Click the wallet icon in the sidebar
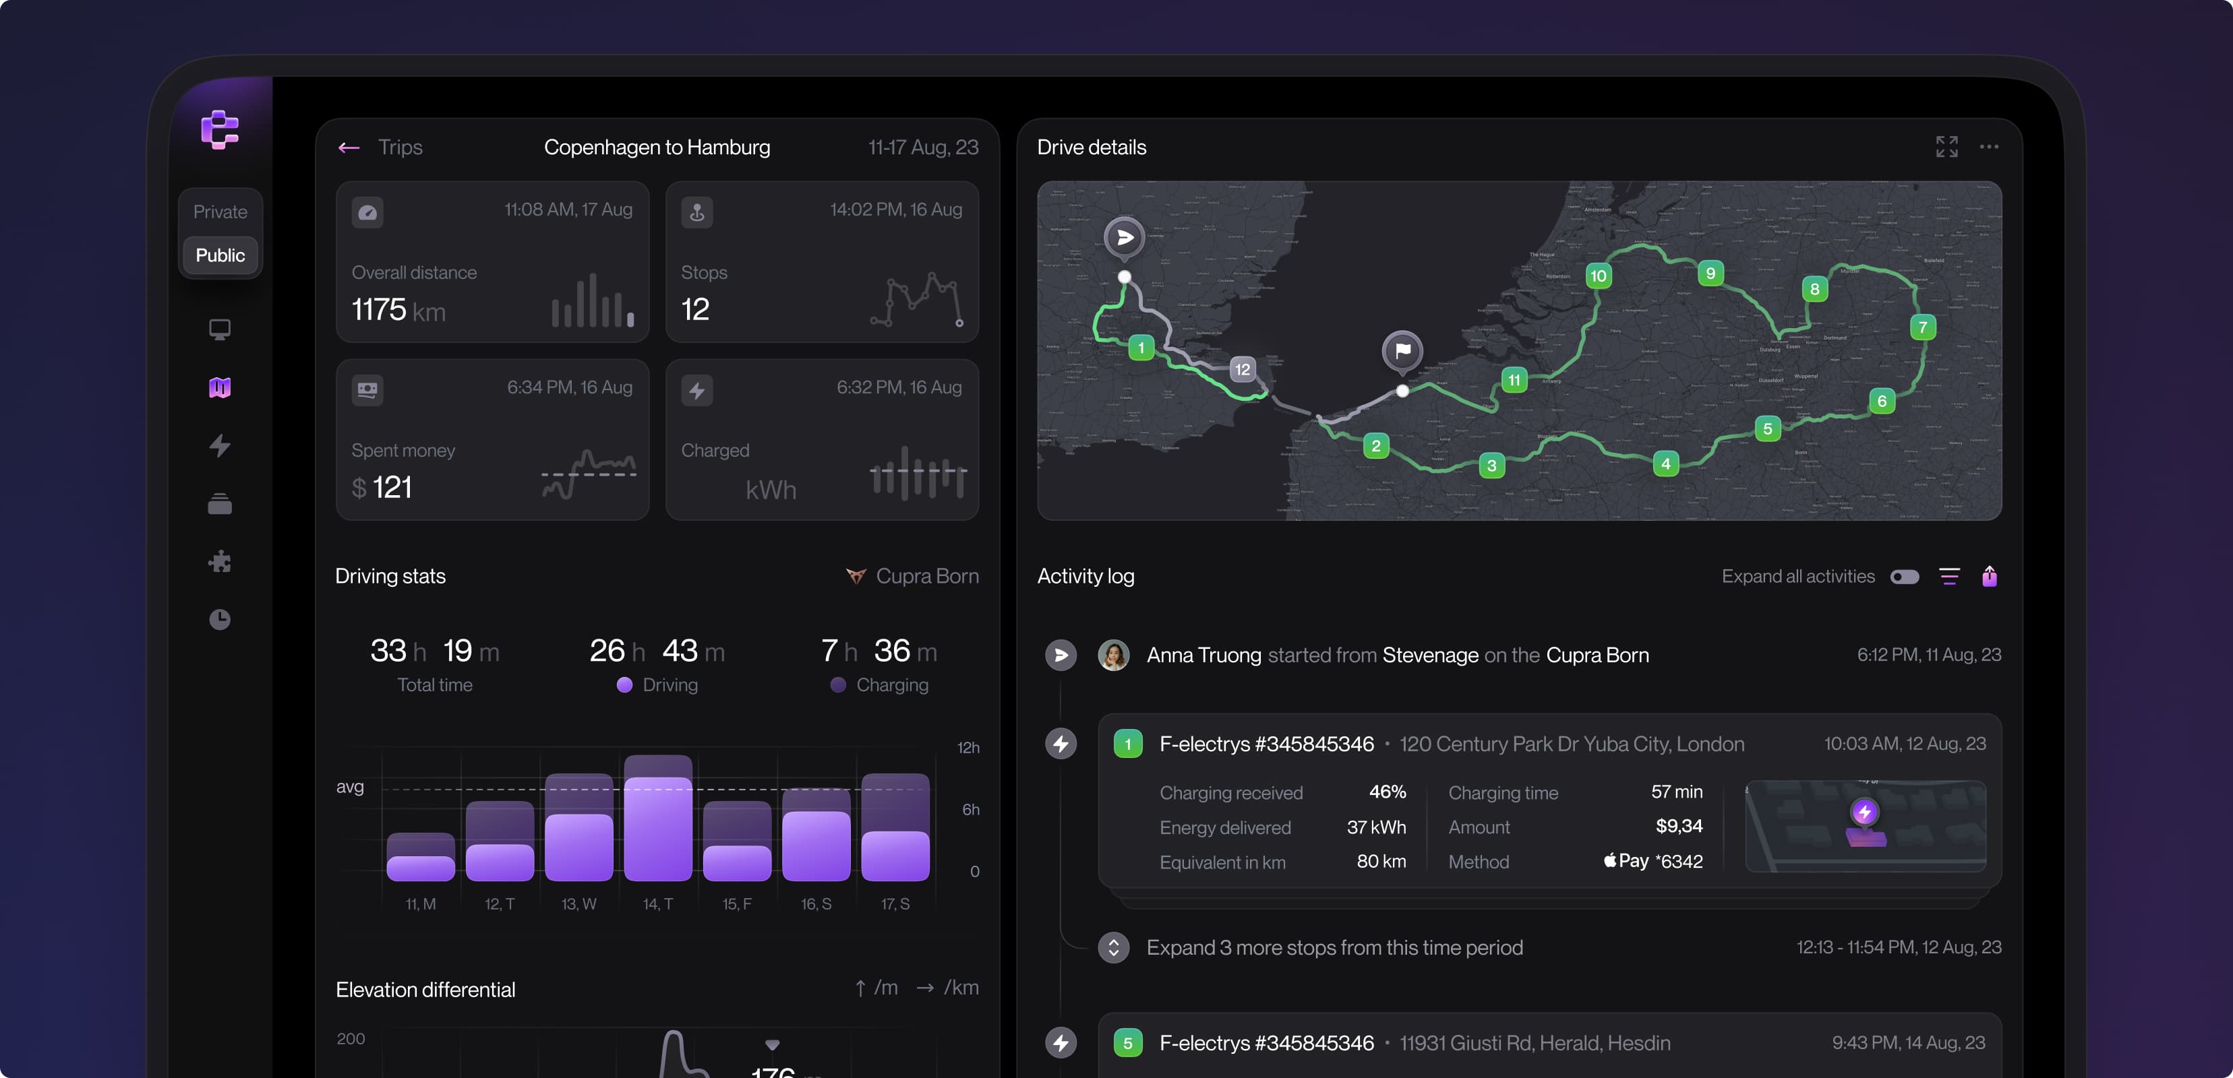2233x1078 pixels. pos(220,503)
